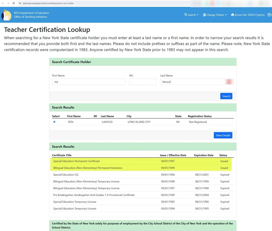272x231 pixels.
Task: Click the home icon beside Access the TEACH System
Action: click(x=233, y=15)
